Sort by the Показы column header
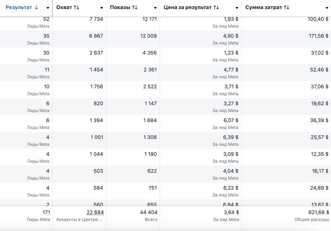331x231 pixels. pos(120,7)
